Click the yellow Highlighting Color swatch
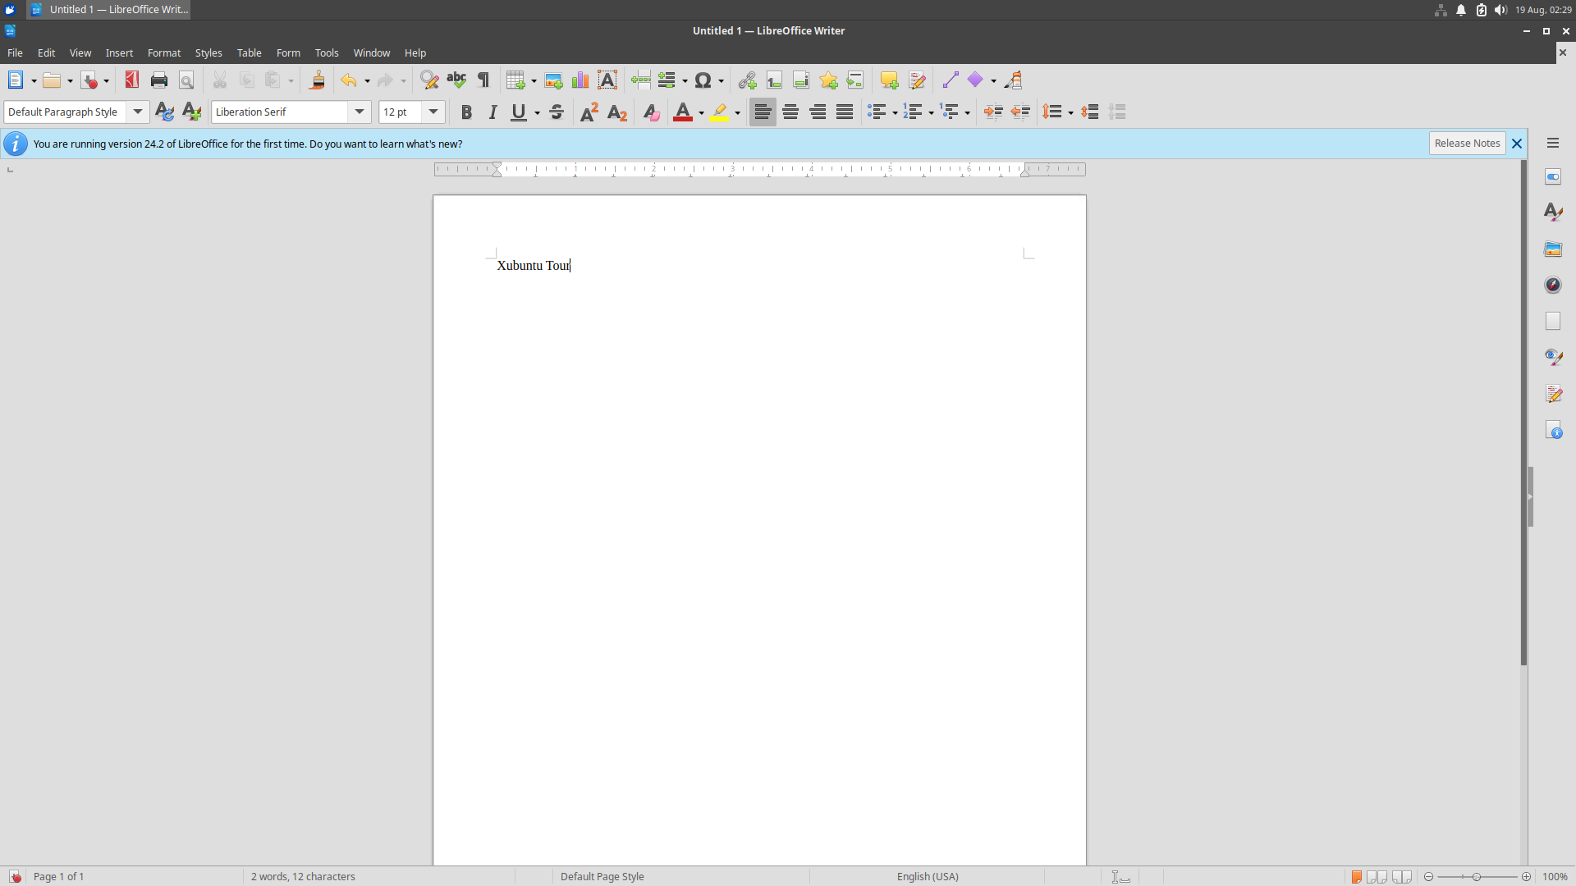Image resolution: width=1576 pixels, height=886 pixels. 720,112
